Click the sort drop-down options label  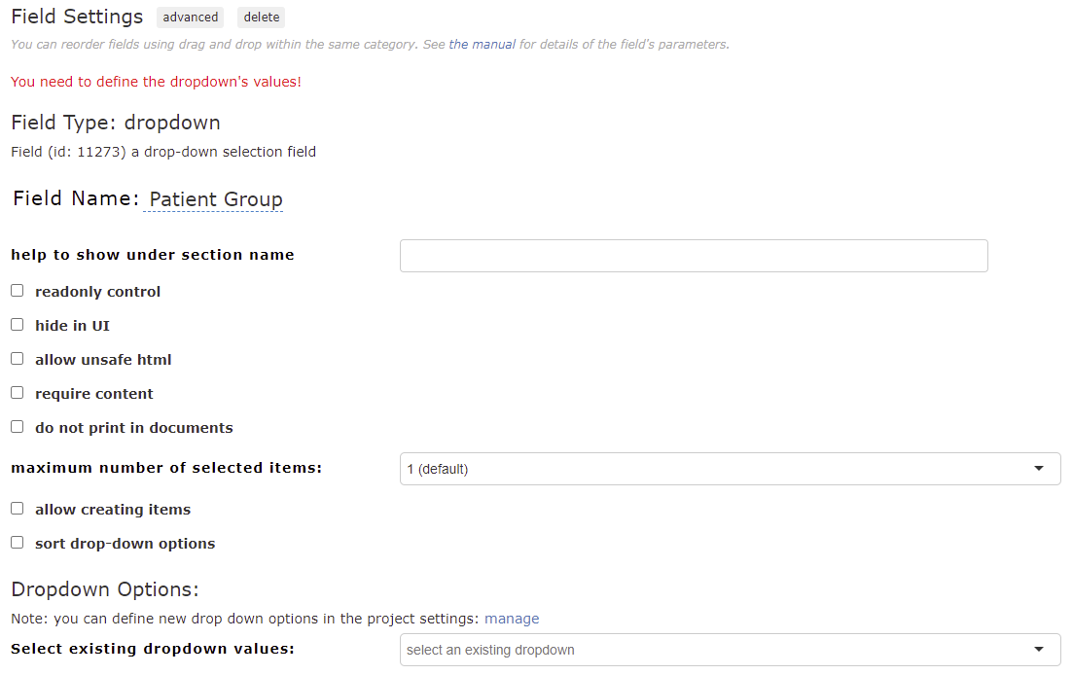(x=125, y=544)
